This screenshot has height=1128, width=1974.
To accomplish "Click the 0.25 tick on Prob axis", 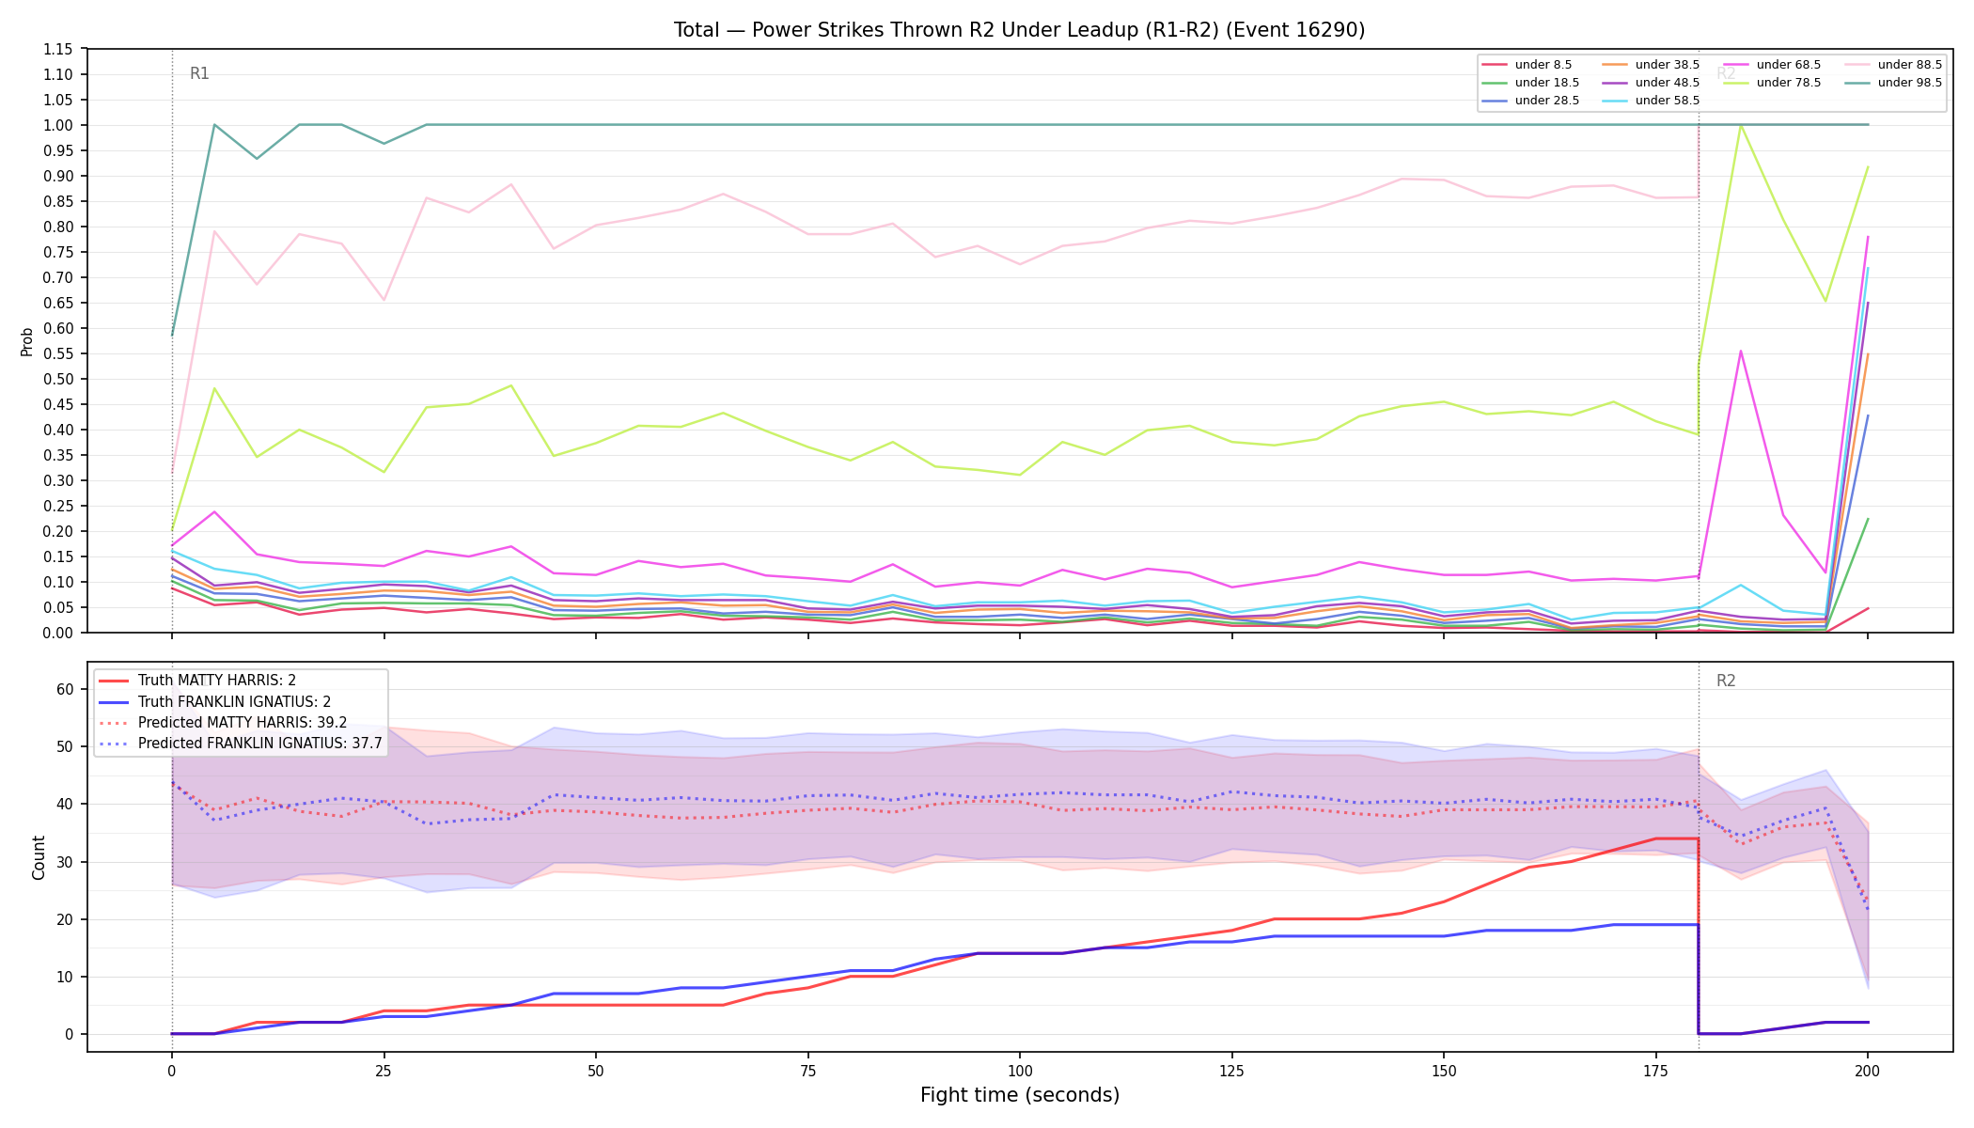I will click(58, 506).
